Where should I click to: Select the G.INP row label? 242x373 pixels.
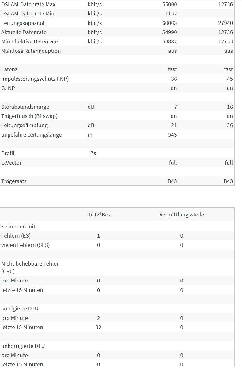tap(8, 88)
